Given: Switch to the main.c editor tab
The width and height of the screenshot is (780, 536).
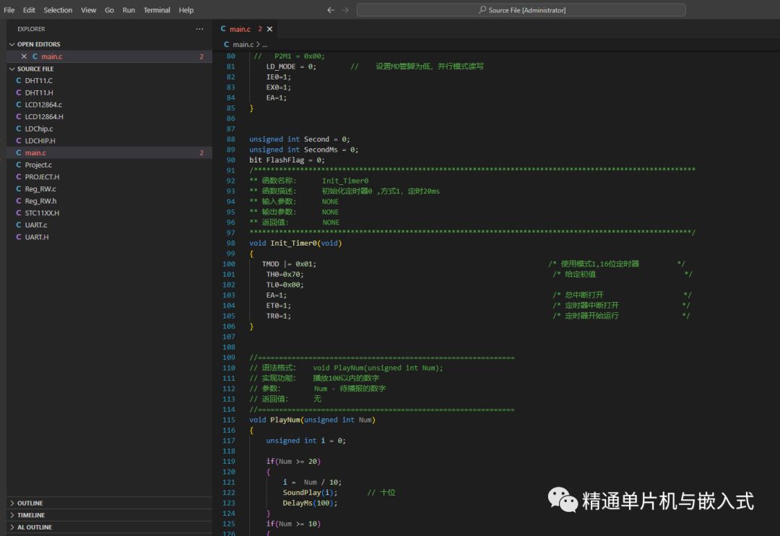Looking at the screenshot, I should pyautogui.click(x=240, y=30).
